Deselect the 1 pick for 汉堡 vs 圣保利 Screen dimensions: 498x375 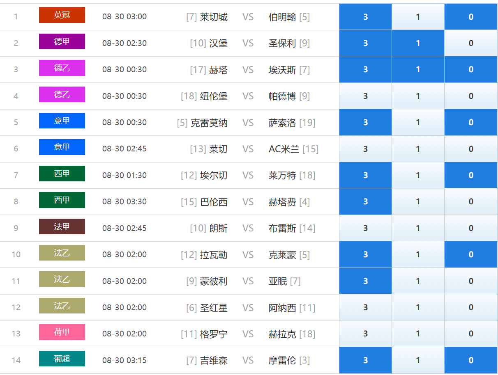coord(418,43)
